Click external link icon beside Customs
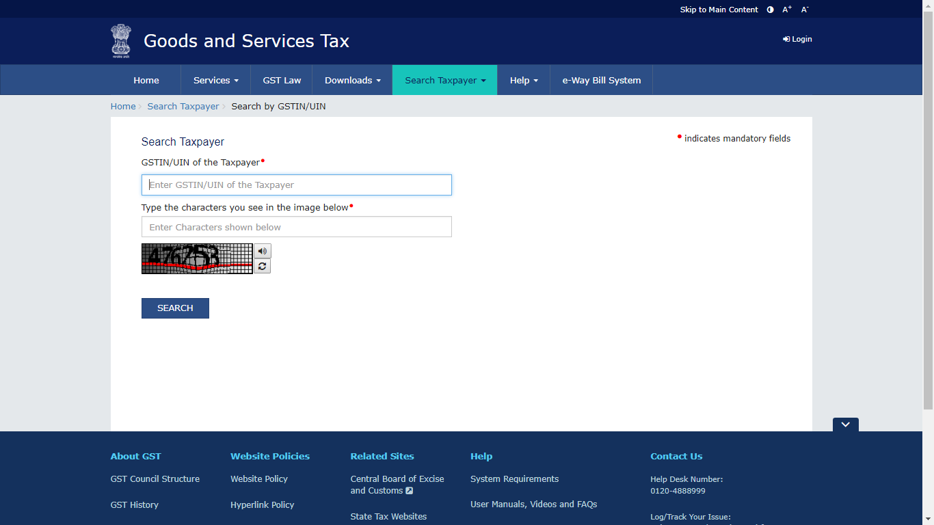The image size is (934, 525). pyautogui.click(x=410, y=491)
